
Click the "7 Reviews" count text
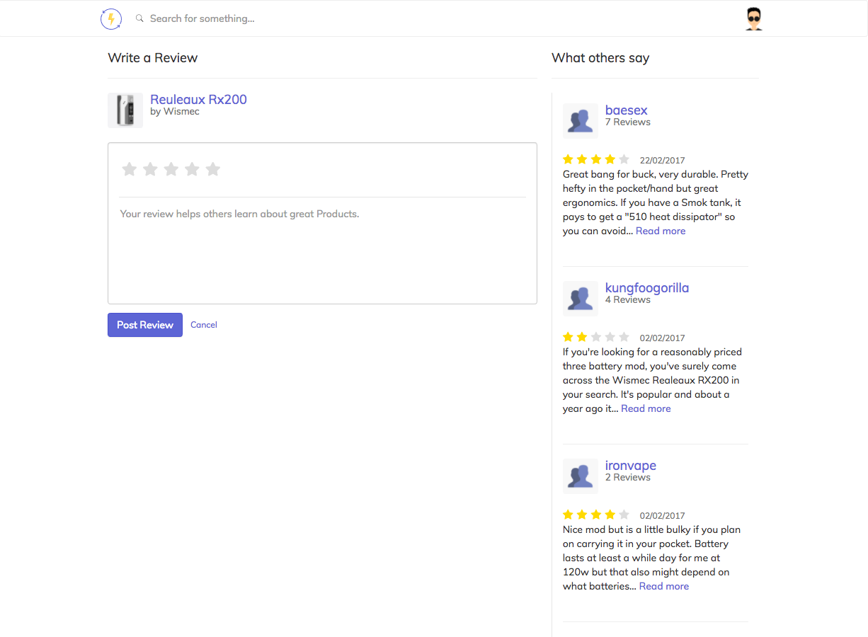[x=628, y=122]
